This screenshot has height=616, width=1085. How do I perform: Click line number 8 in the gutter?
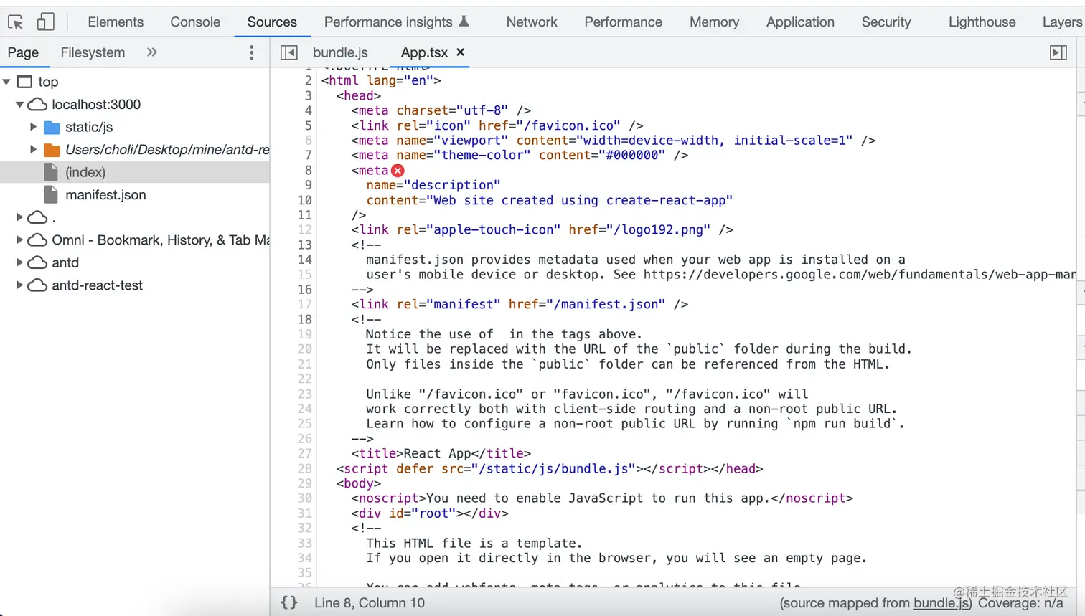pos(308,171)
